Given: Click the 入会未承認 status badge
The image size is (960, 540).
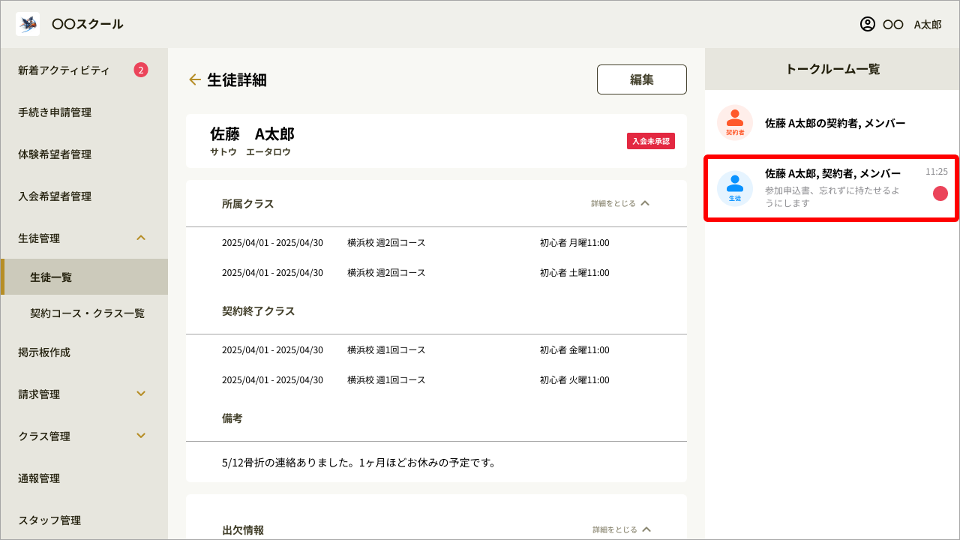Looking at the screenshot, I should pos(651,141).
